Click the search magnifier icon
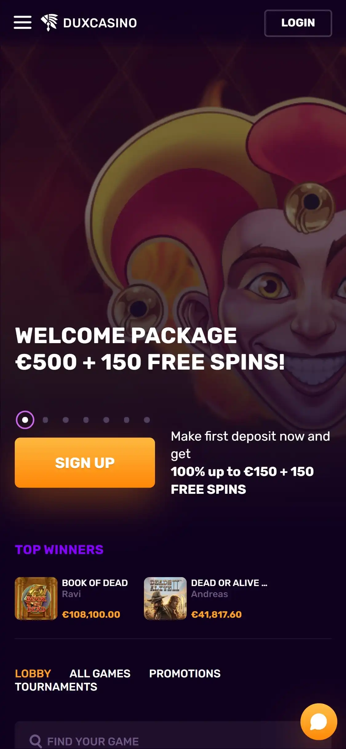Image resolution: width=346 pixels, height=749 pixels. coord(36,741)
